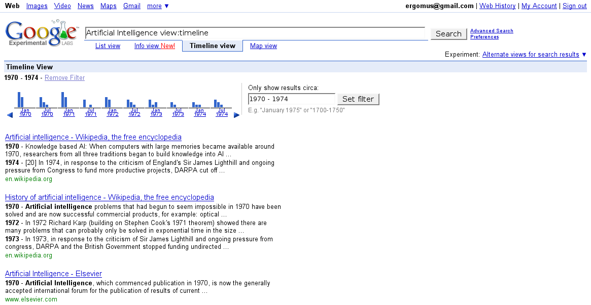The width and height of the screenshot is (591, 305).
Task: Open the Maps link
Action: pos(109,6)
